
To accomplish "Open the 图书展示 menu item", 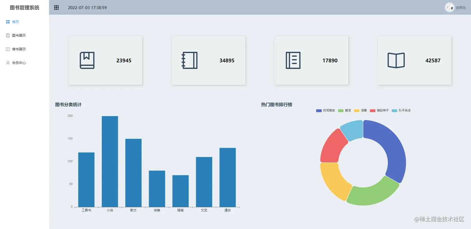I will pyautogui.click(x=19, y=35).
